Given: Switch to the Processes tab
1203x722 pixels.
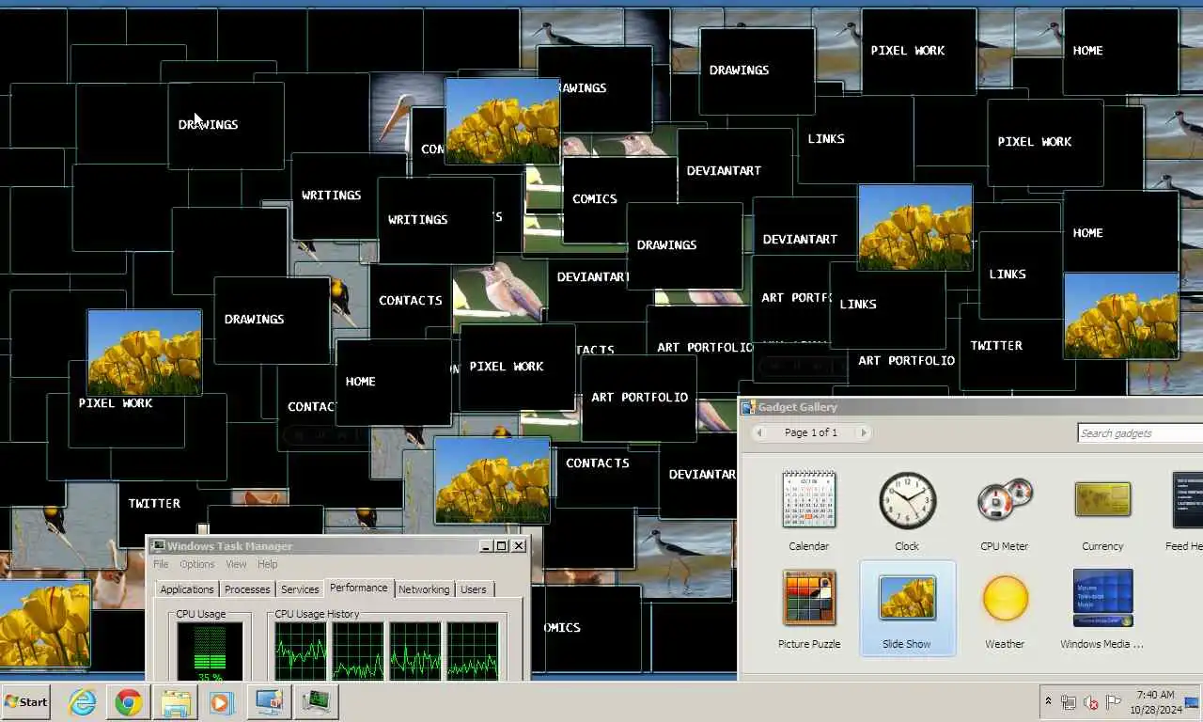Looking at the screenshot, I should click(x=247, y=589).
